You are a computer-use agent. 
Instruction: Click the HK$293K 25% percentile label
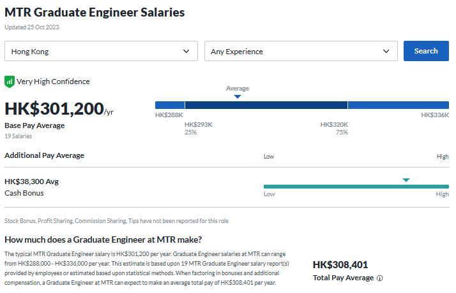click(199, 128)
